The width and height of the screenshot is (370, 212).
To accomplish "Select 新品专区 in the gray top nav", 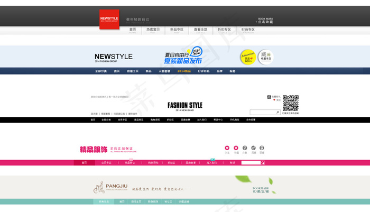I will (x=177, y=30).
